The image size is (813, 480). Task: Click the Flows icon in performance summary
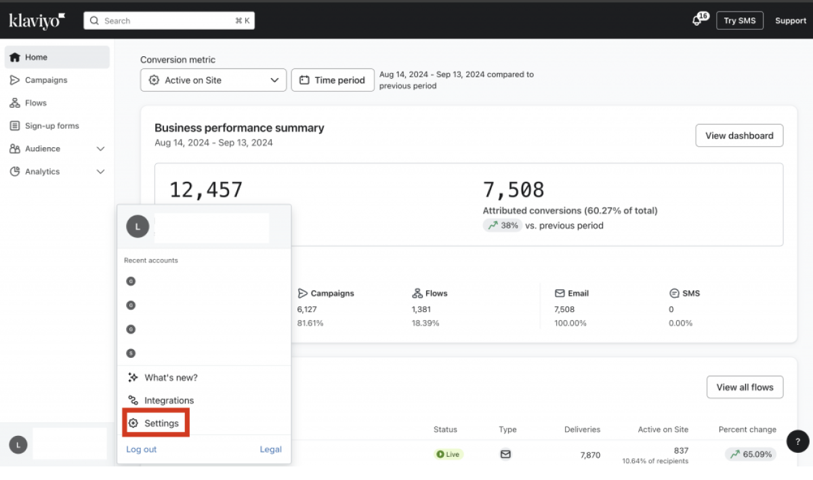click(x=417, y=294)
